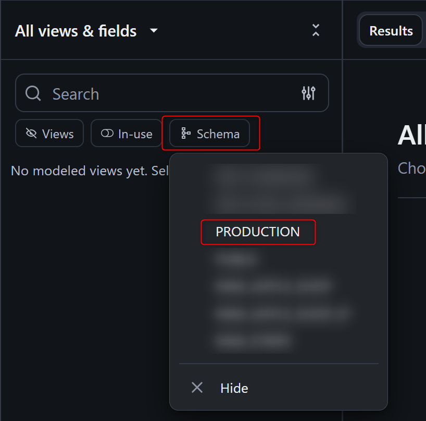
Task: Click the pill icon on In-use chip
Action: pos(107,134)
